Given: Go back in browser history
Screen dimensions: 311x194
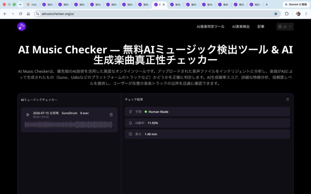Looking at the screenshot, I should click(x=5, y=14).
